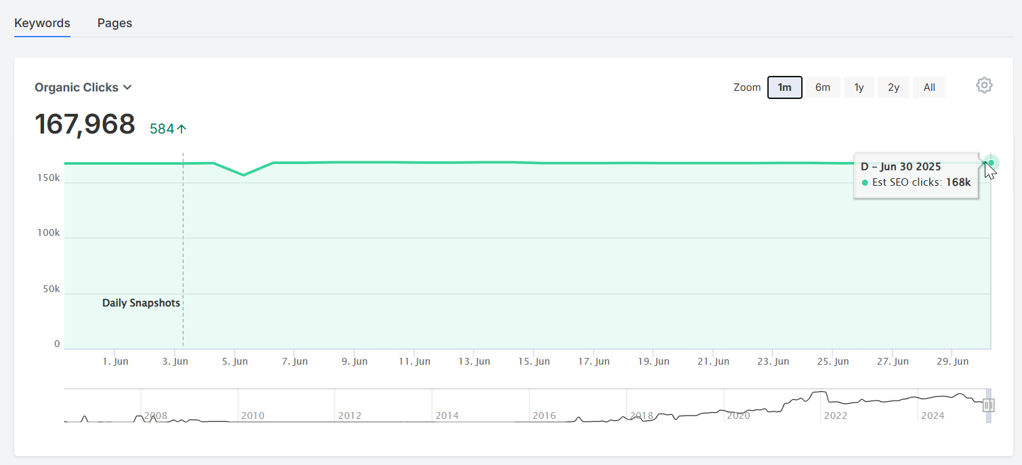Open chart settings gear icon
1022x465 pixels.
(984, 85)
